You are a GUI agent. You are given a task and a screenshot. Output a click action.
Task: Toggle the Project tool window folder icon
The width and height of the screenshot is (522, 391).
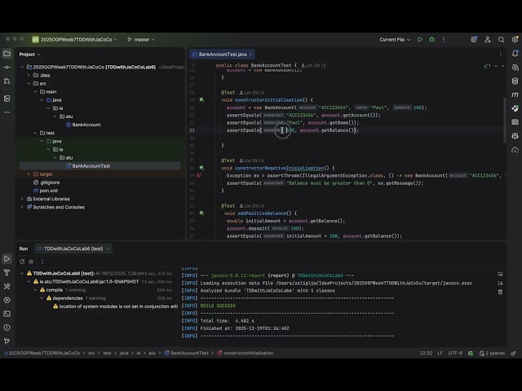click(7, 55)
